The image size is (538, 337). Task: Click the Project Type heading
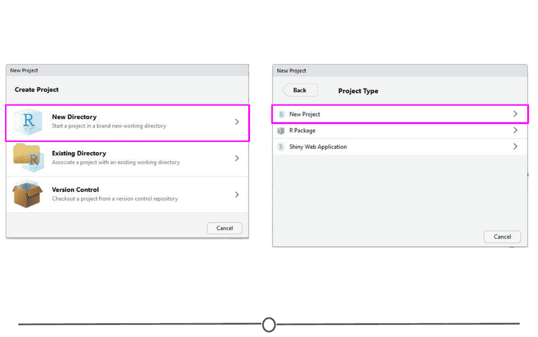point(358,91)
